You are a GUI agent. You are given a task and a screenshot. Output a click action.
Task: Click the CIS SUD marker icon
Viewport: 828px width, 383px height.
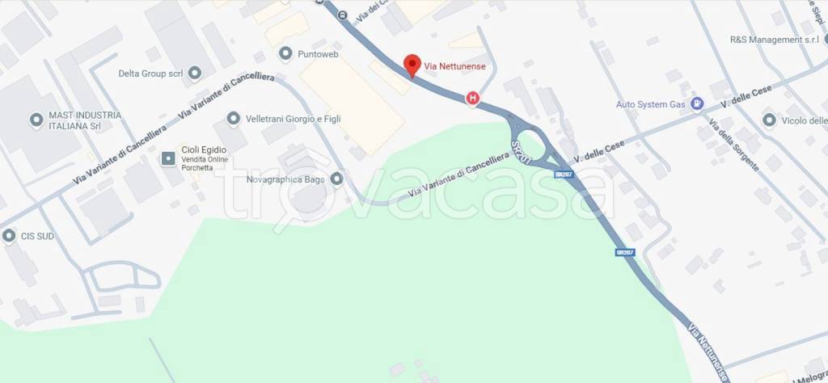[9, 236]
